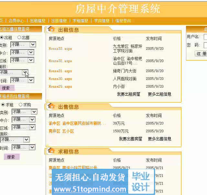Screen dimensions: 207x195
Task: Open the 渝中区 新民街 sale listing
Action: click(77, 123)
